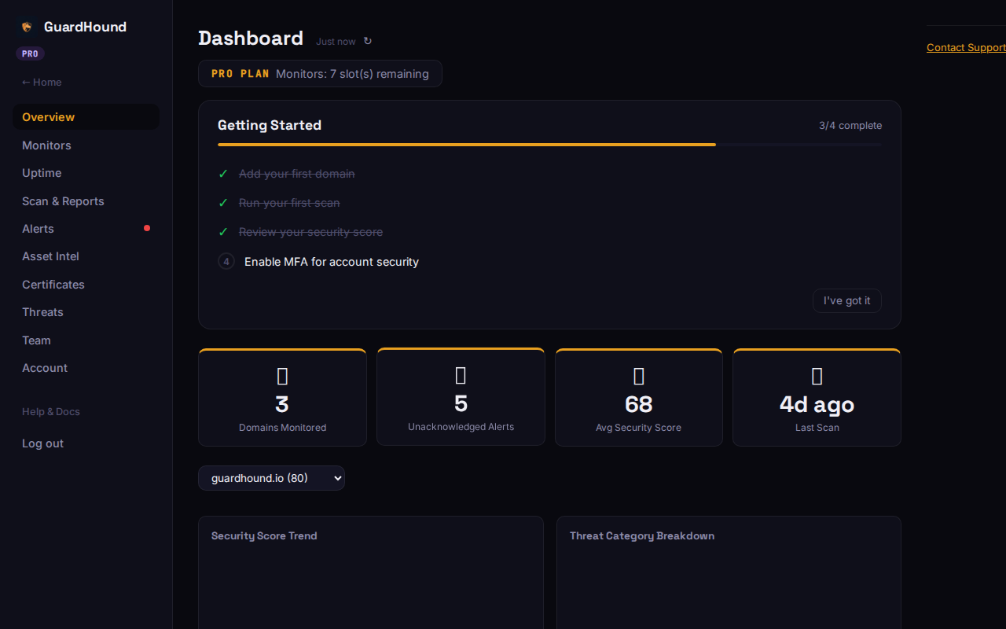
Task: Click the Getting Started heading
Action: click(270, 125)
